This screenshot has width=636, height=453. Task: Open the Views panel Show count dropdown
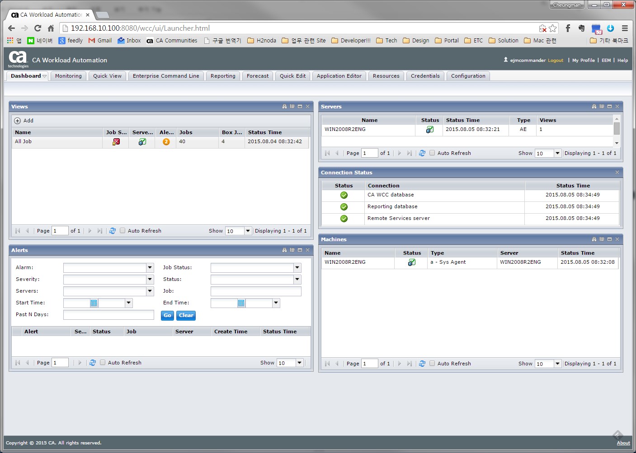[248, 231]
